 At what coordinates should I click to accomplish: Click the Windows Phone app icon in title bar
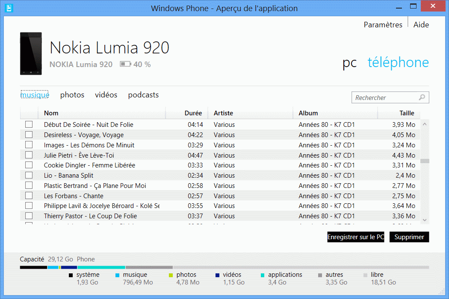(9, 8)
